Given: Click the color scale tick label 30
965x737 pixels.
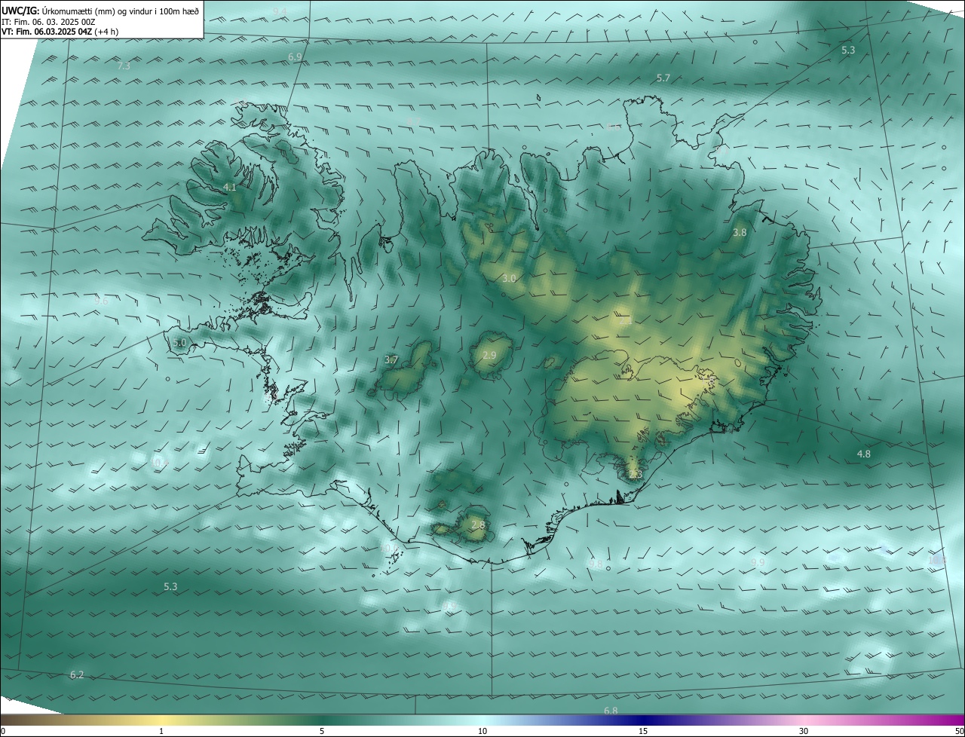Looking at the screenshot, I should tap(804, 731).
